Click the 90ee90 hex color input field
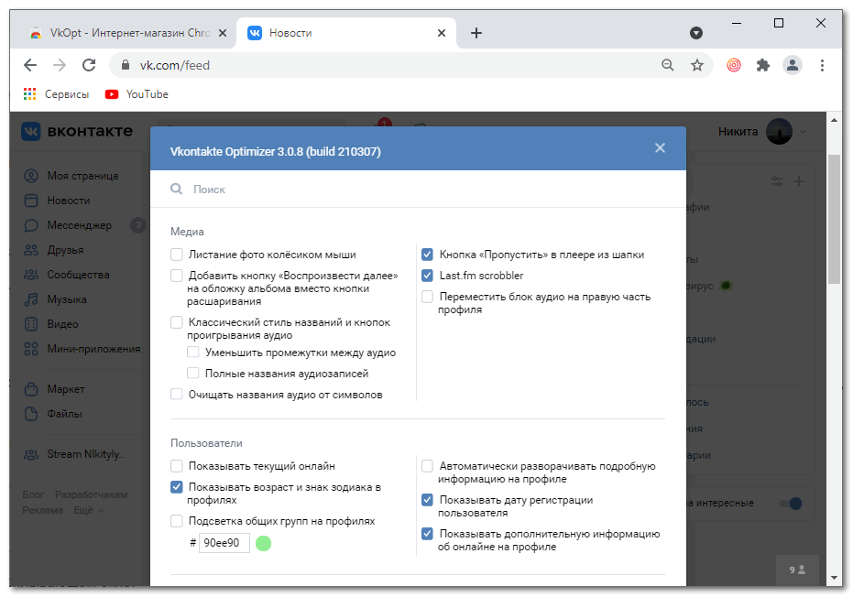Screen dimensions: 853x597 [224, 543]
